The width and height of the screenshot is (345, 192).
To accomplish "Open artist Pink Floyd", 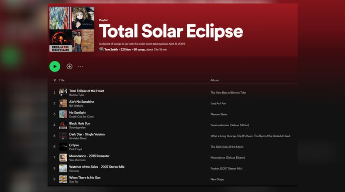I will point(76,149).
